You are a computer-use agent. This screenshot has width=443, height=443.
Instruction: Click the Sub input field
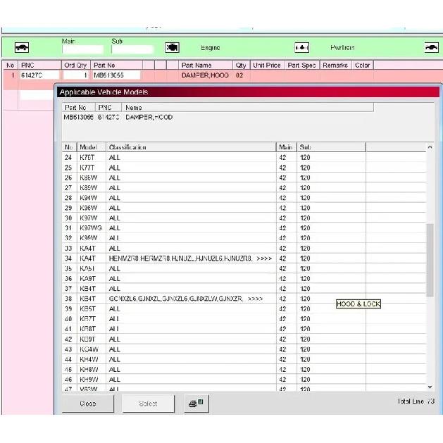(132, 50)
